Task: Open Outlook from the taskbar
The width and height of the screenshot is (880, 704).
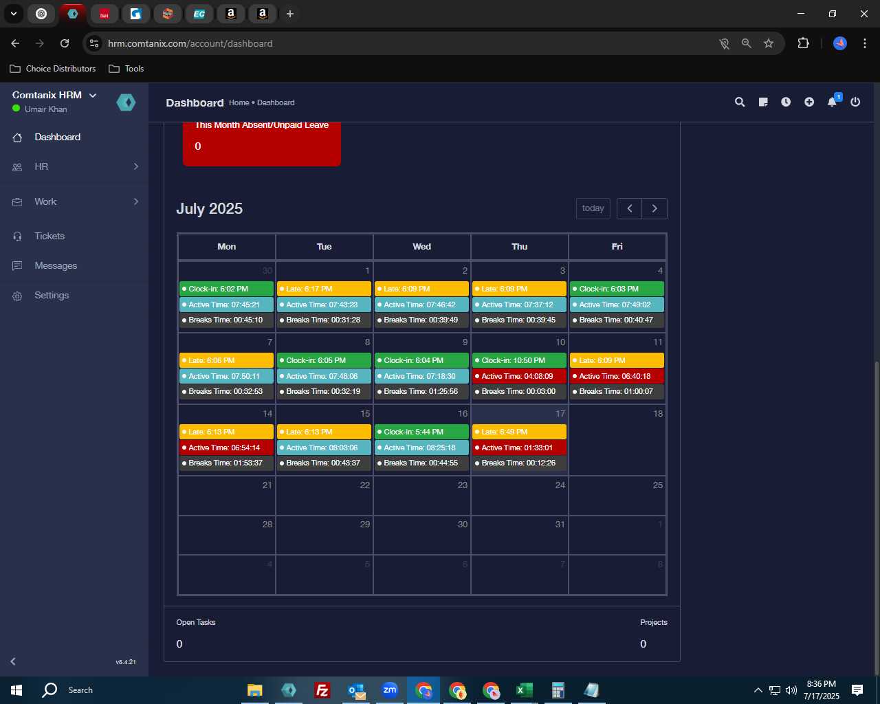Action: click(x=356, y=690)
